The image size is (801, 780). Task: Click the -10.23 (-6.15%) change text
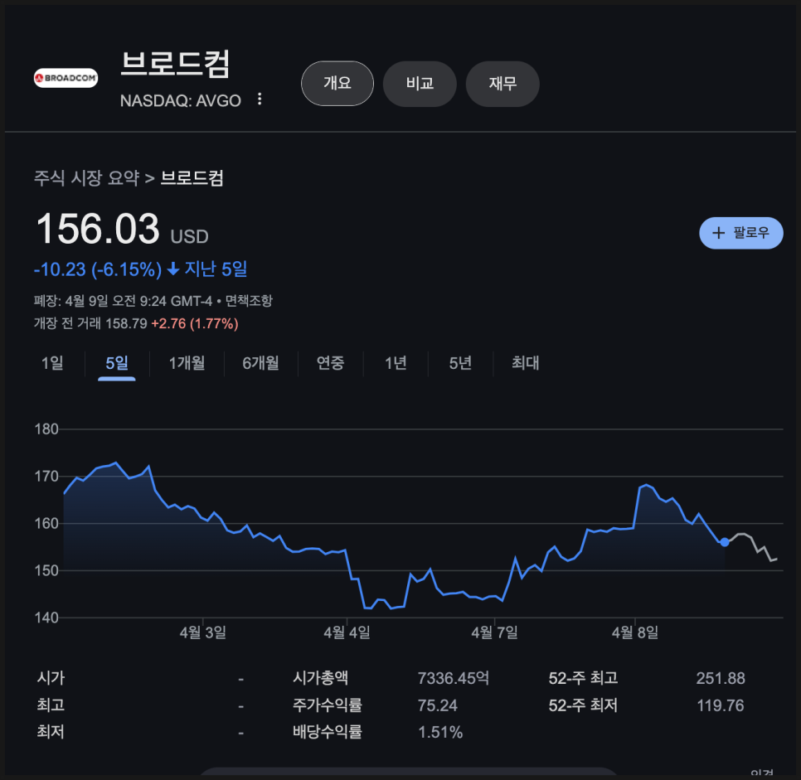click(98, 269)
